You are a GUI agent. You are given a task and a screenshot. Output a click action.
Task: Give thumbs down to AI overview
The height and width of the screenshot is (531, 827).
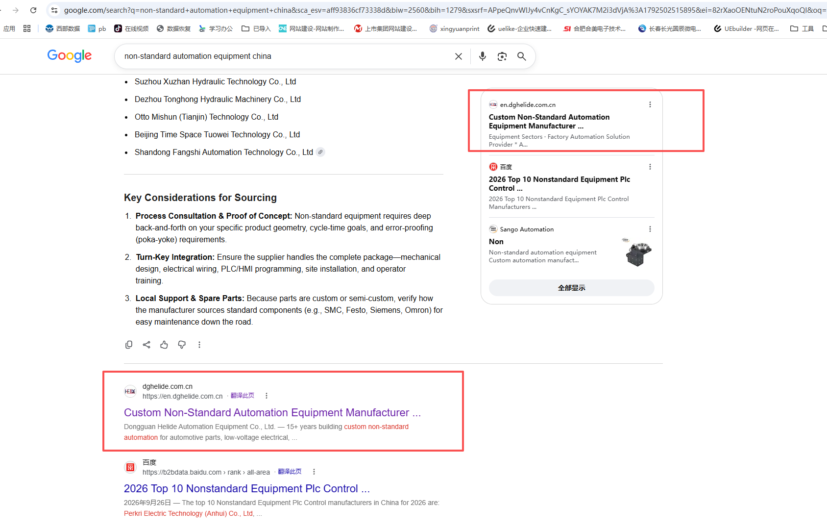pyautogui.click(x=182, y=345)
